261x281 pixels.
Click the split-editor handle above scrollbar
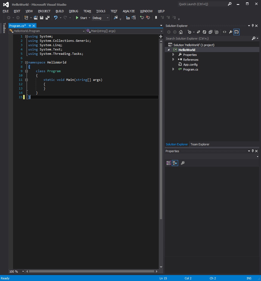tap(161, 37)
